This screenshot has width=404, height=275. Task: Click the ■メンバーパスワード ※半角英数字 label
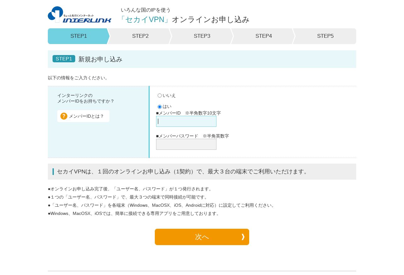pyautogui.click(x=193, y=136)
